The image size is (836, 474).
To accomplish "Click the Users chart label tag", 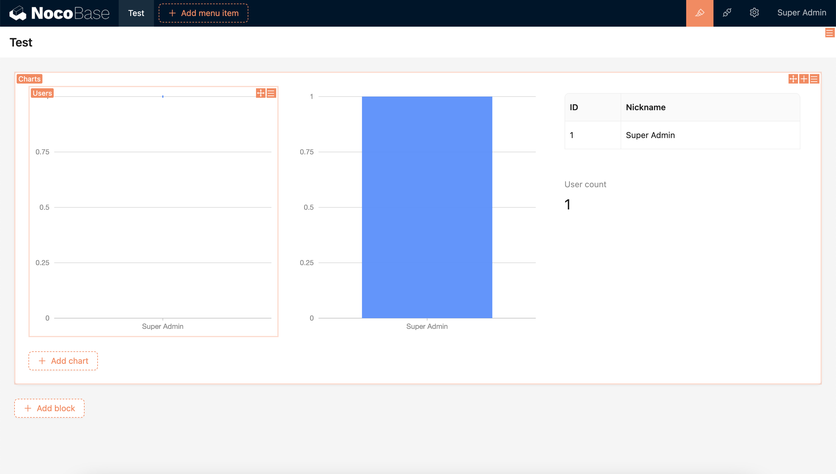I will [x=42, y=93].
